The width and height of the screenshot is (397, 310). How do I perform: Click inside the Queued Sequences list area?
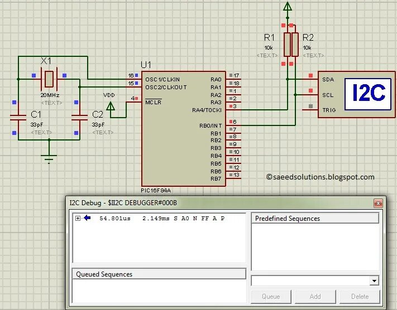pyautogui.click(x=159, y=291)
